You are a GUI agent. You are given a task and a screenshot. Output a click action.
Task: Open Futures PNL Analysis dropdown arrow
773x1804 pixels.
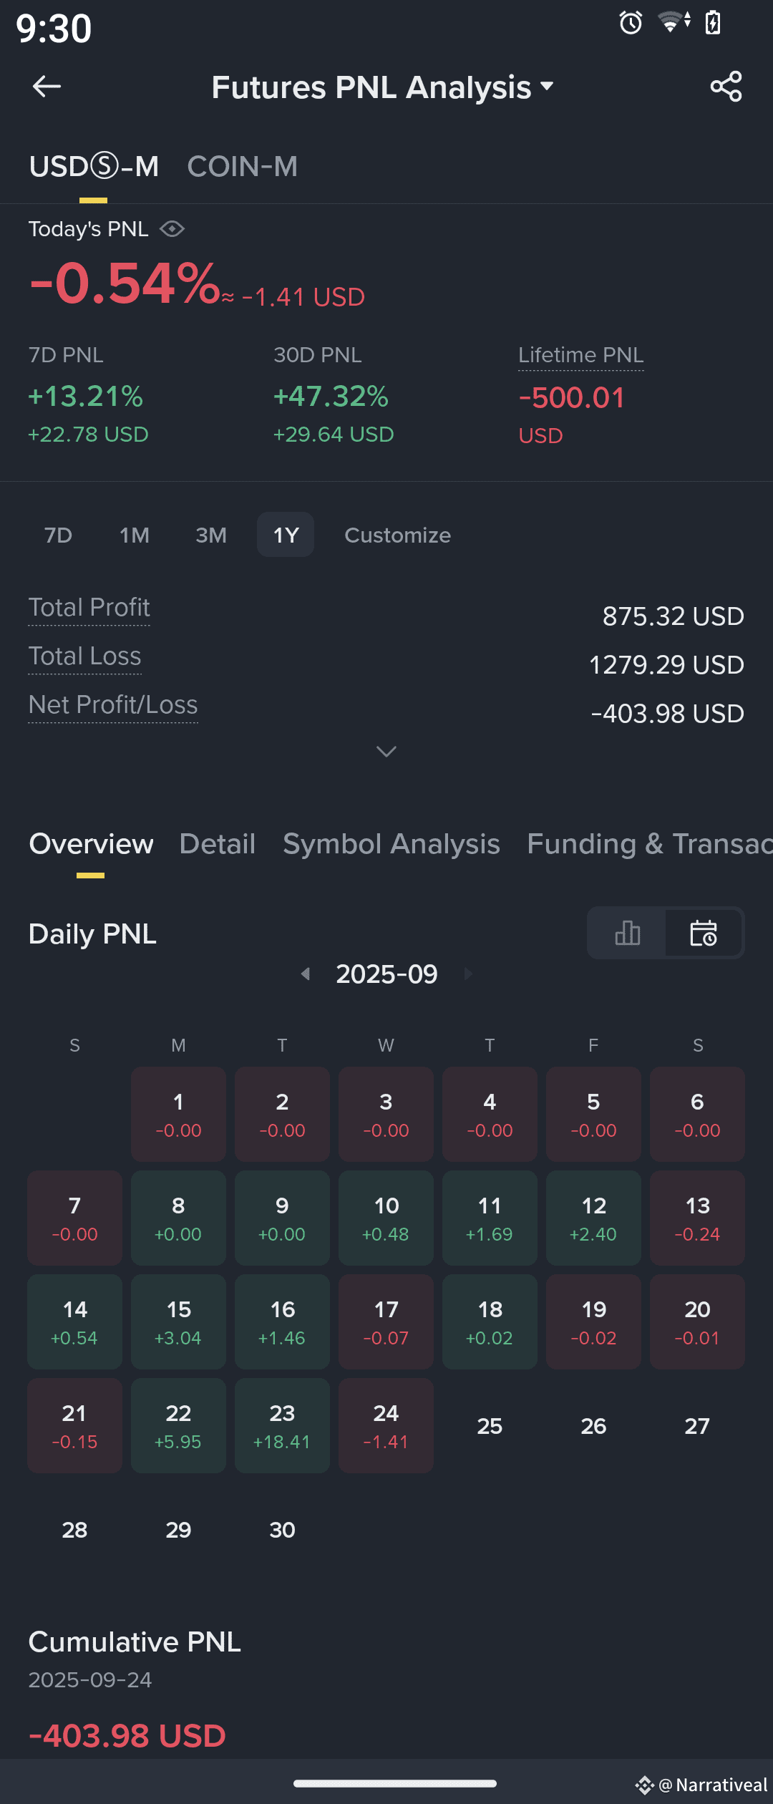[x=547, y=87]
